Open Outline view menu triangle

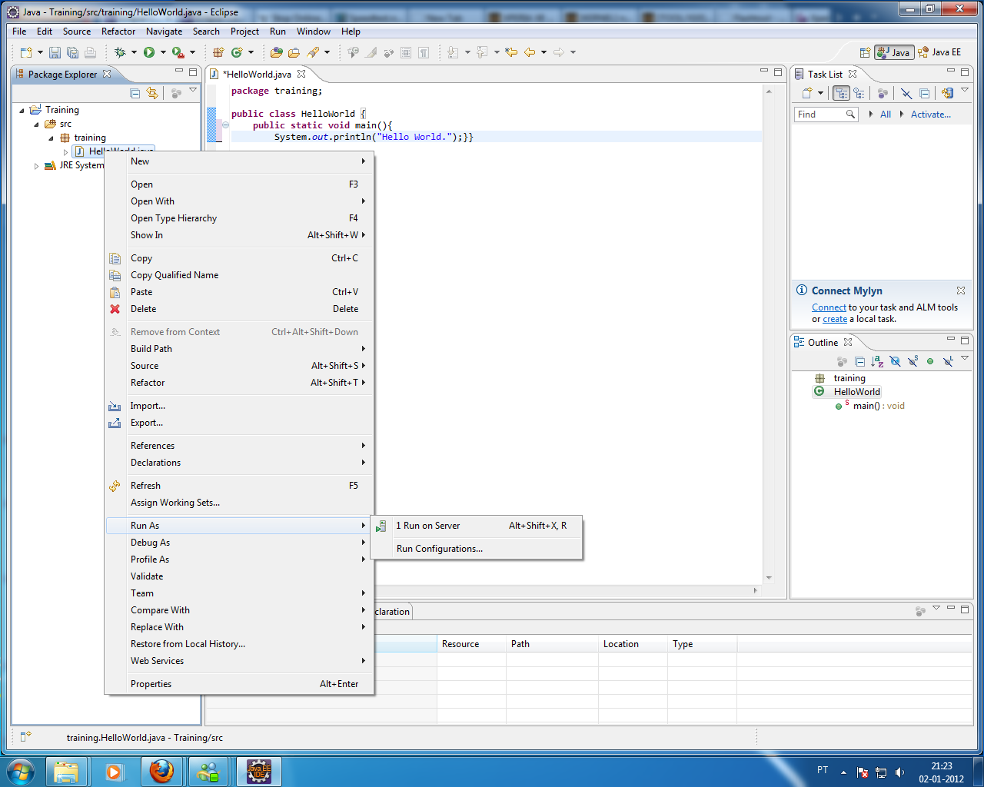click(965, 359)
